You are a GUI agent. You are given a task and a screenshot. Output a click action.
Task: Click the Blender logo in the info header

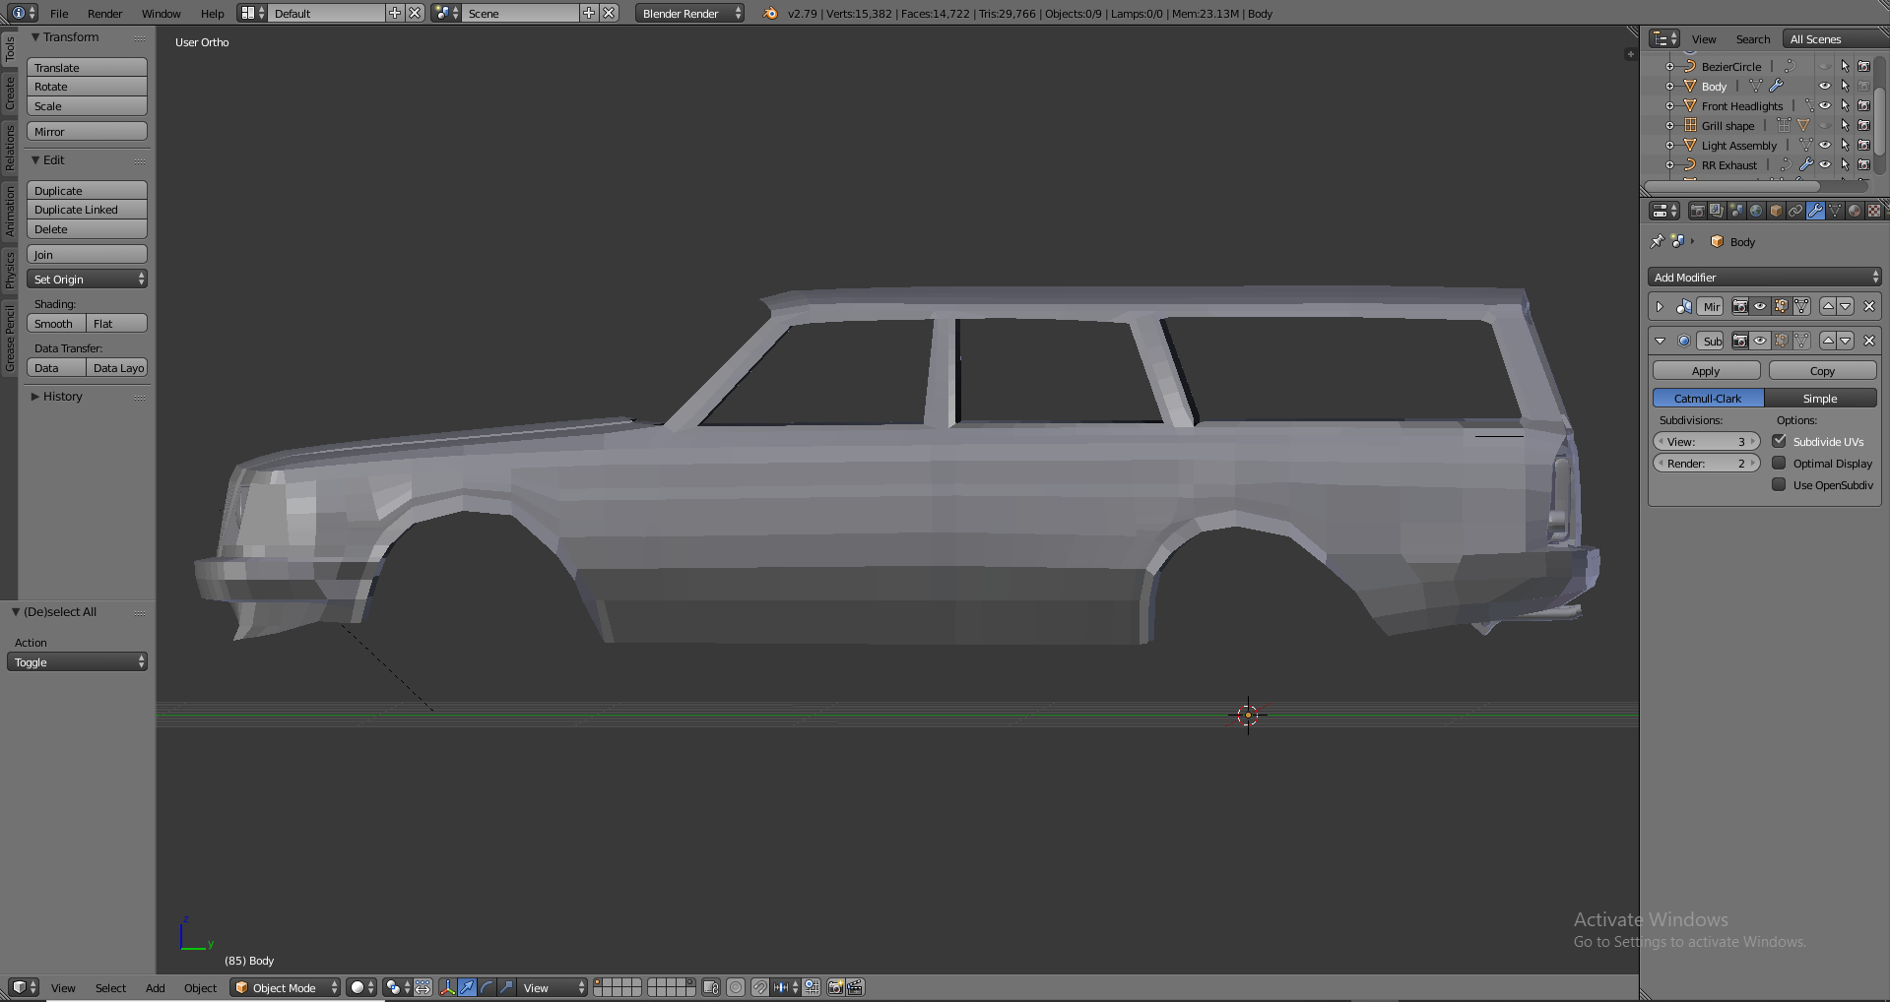tap(770, 14)
